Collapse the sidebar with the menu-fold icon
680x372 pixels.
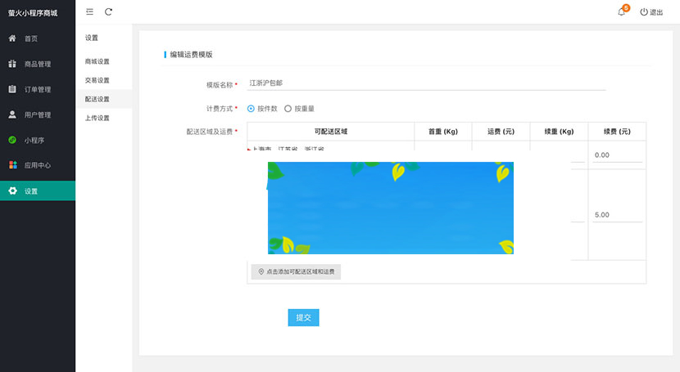(x=89, y=11)
